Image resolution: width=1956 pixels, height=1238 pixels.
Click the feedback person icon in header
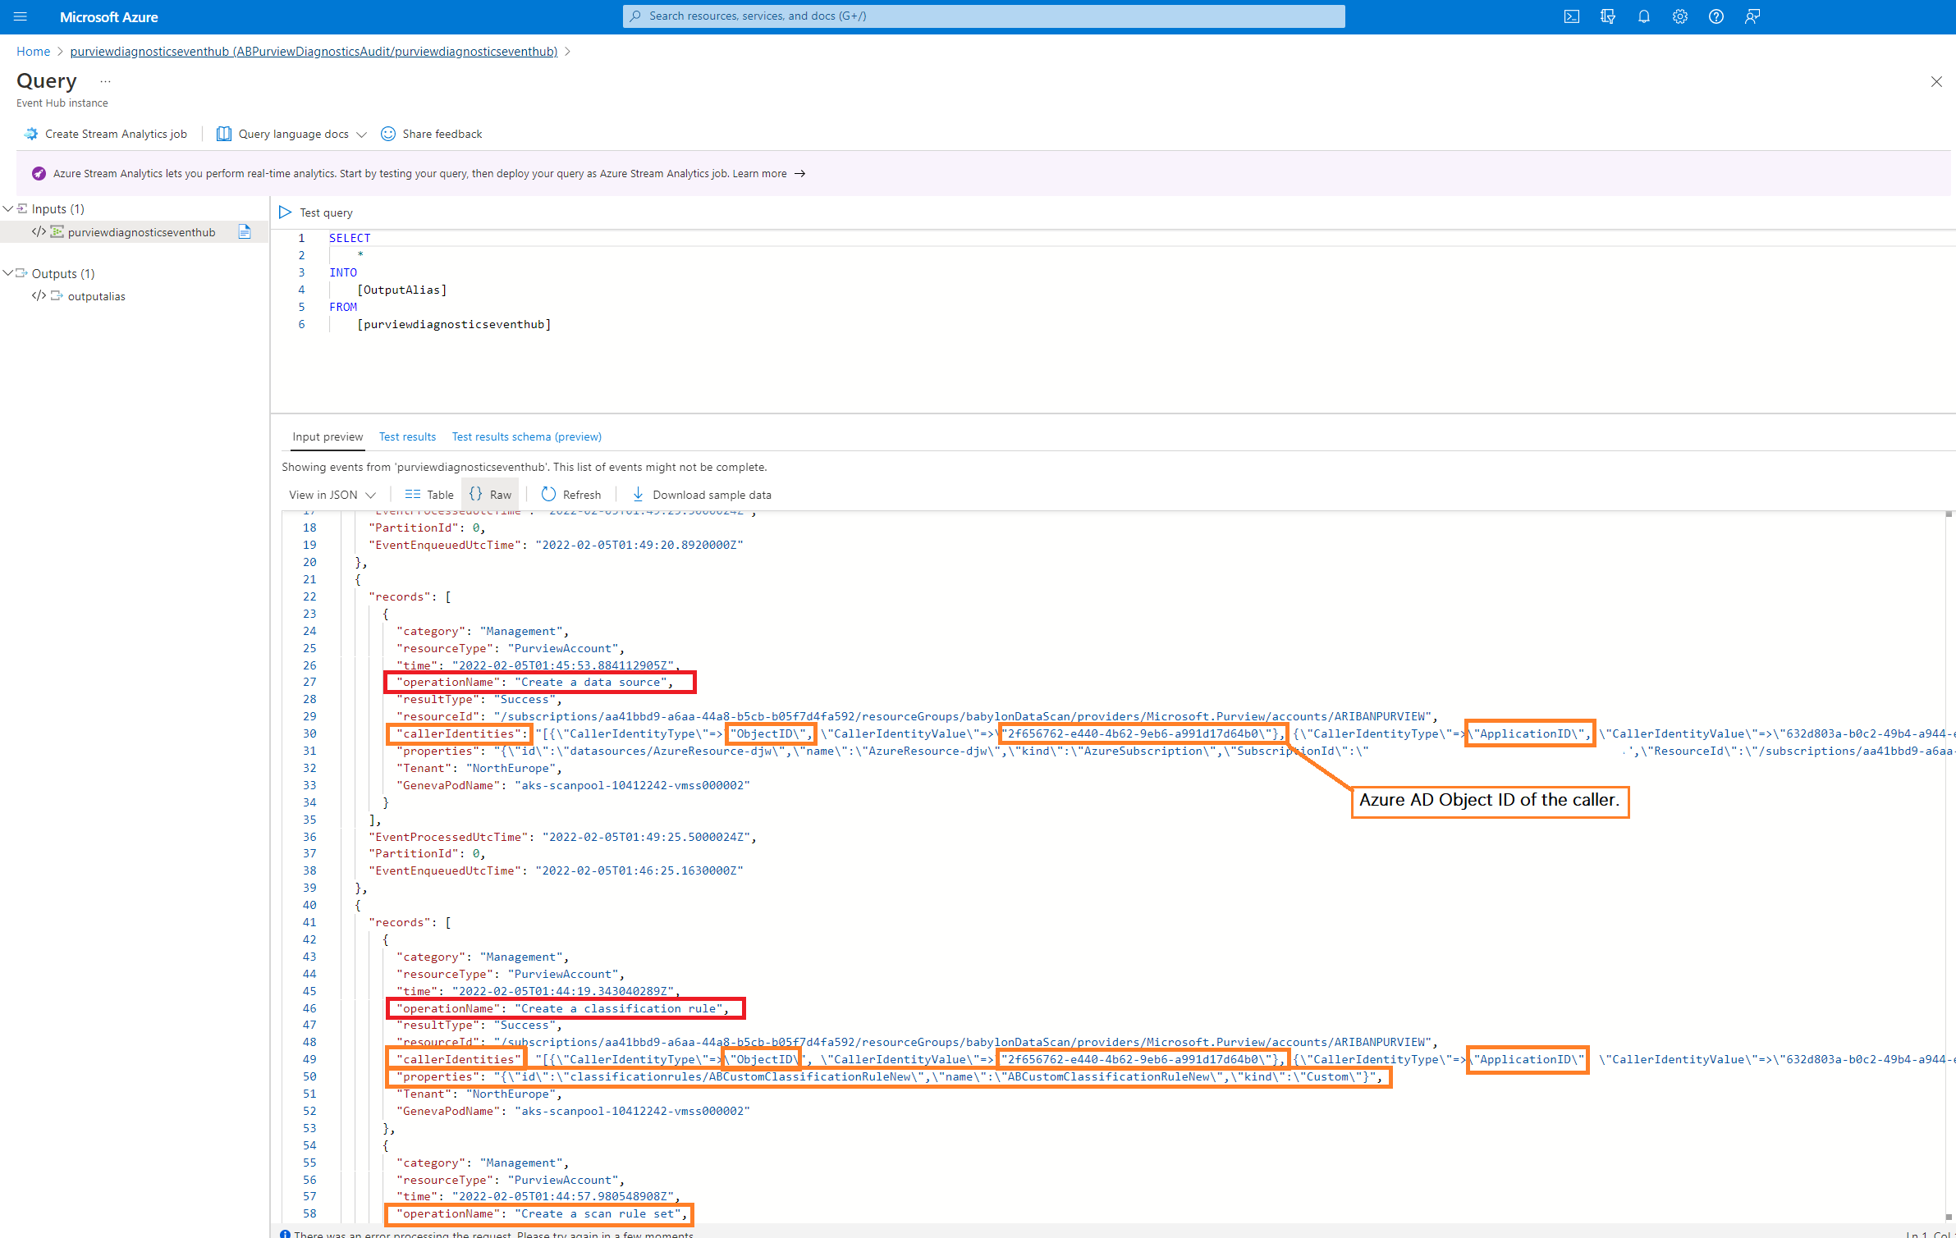pos(1752,16)
